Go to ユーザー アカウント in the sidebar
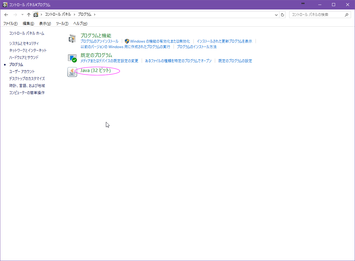355x261 pixels. (x=22, y=72)
